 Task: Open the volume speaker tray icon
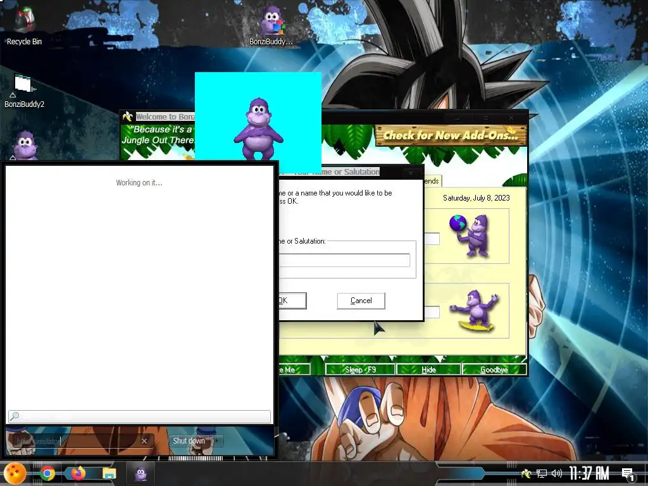coord(557,473)
